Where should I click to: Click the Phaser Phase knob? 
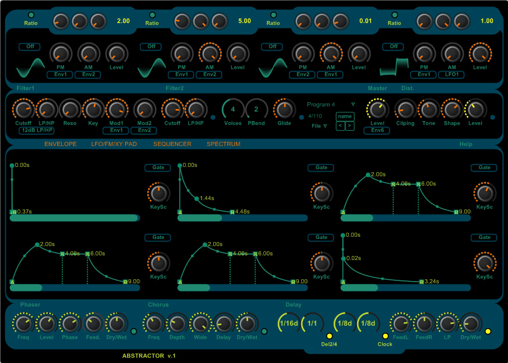click(x=70, y=323)
